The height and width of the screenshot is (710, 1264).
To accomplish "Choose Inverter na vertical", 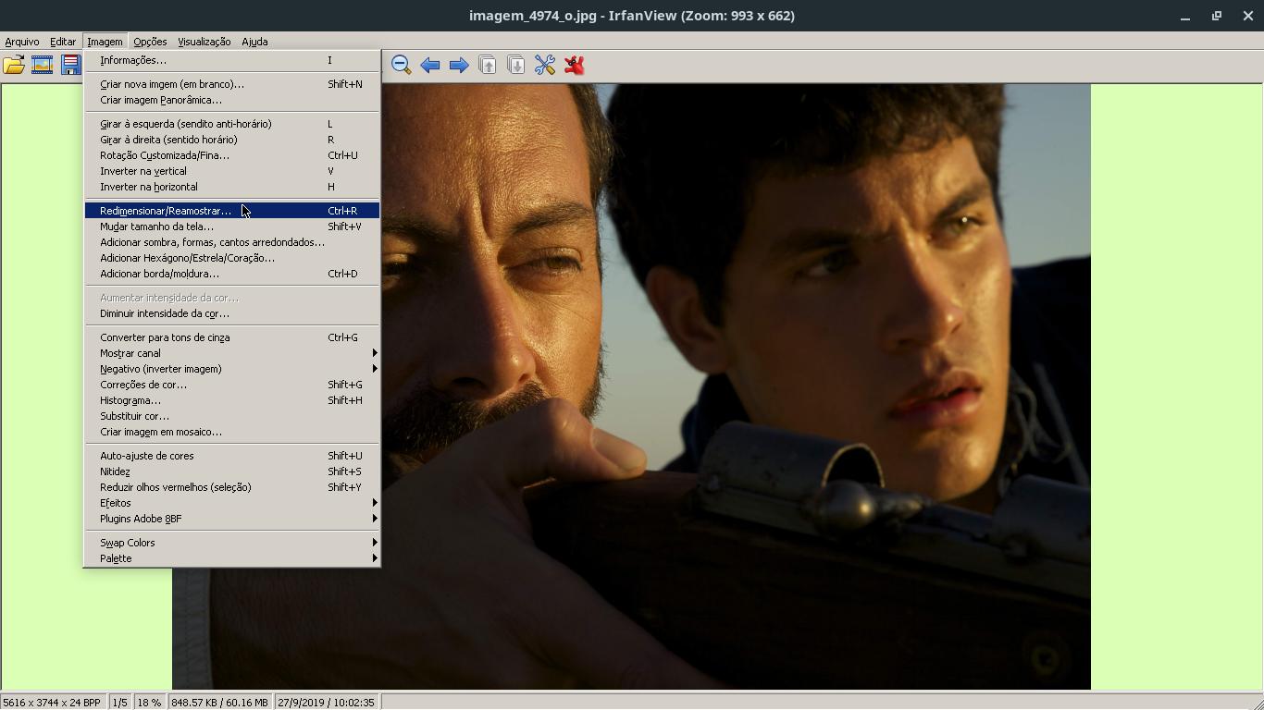I will tap(231, 171).
